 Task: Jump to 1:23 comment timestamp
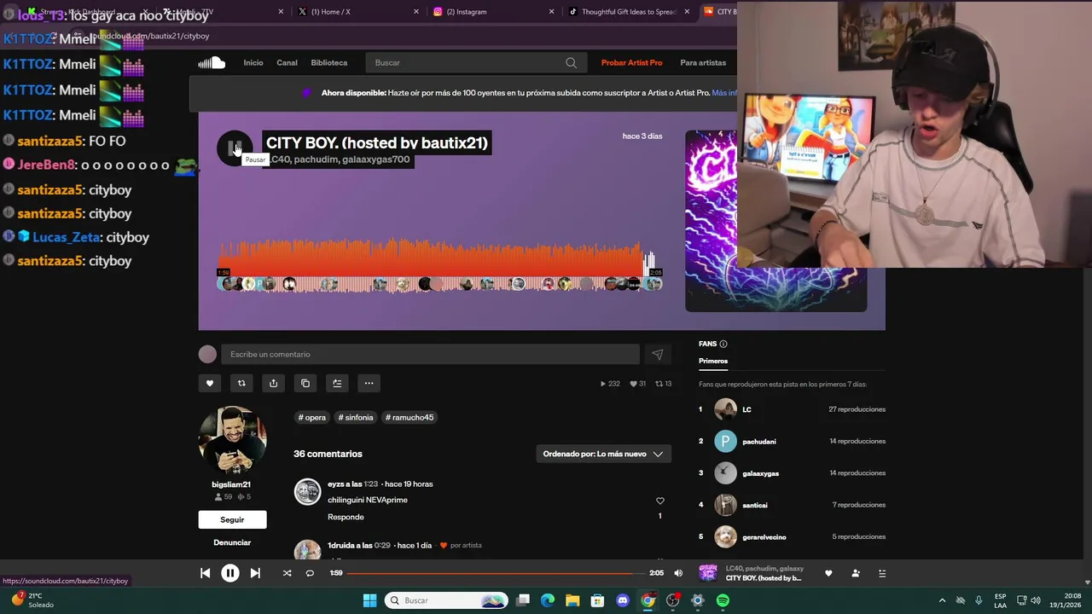pos(370,484)
